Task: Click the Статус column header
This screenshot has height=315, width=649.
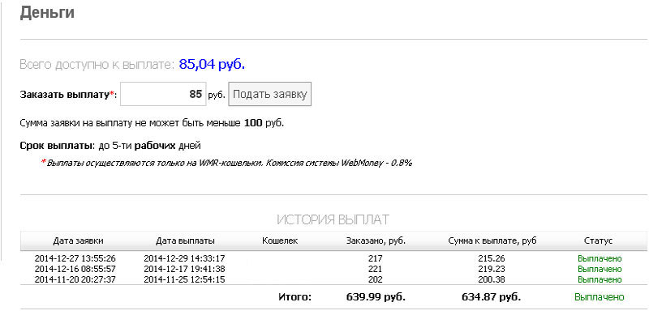Action: click(x=598, y=241)
